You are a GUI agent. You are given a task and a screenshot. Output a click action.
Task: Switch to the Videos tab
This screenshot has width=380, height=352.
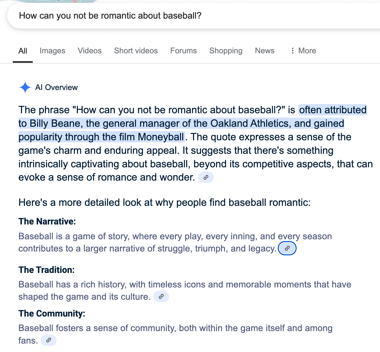point(90,51)
